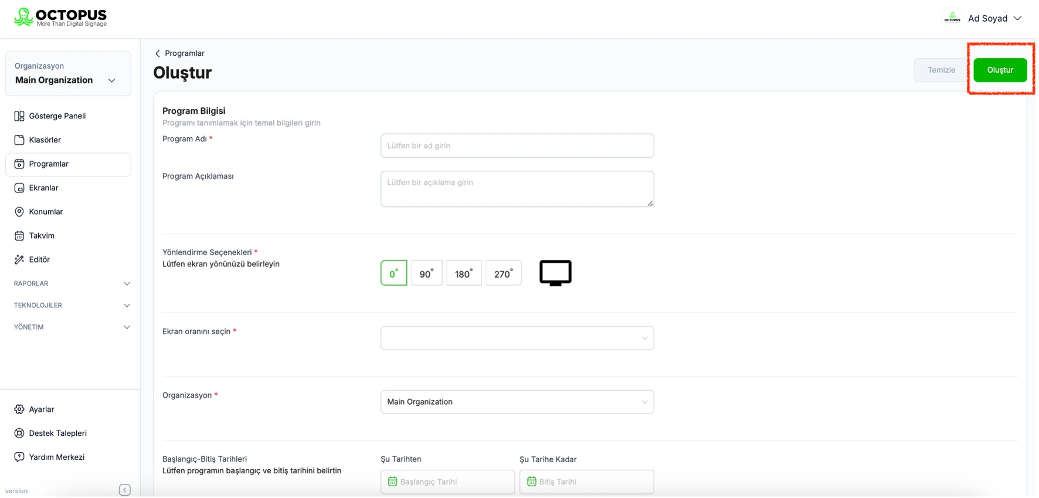Open Konumlar page
1039x498 pixels.
pos(46,212)
